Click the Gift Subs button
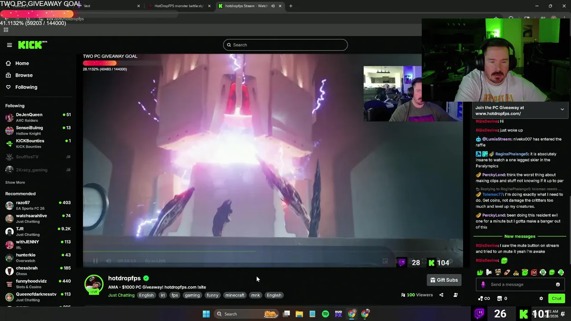This screenshot has height=321, width=571. [x=444, y=280]
